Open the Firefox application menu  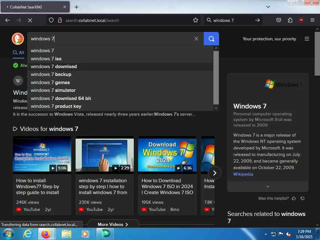pos(312,20)
